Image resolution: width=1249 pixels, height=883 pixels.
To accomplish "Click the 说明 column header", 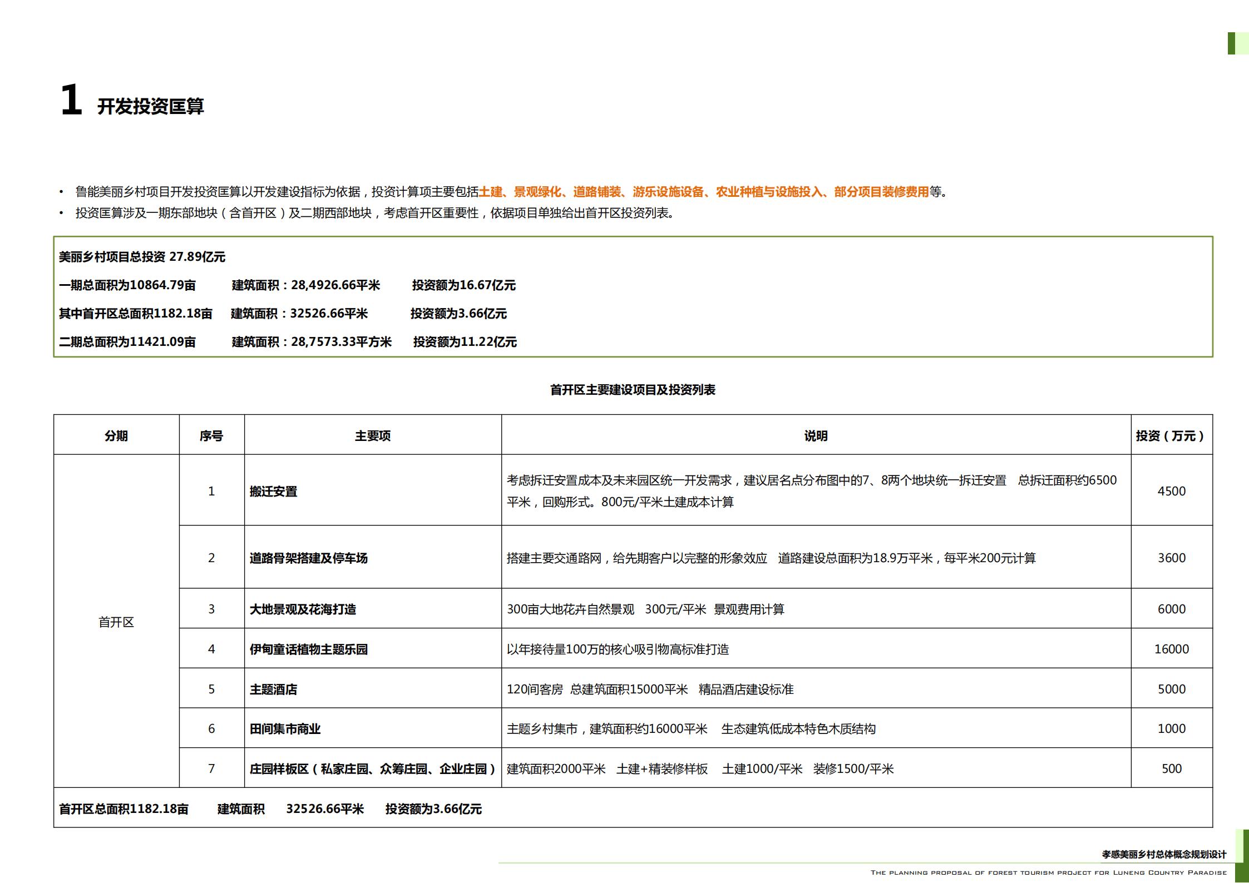I will [816, 435].
